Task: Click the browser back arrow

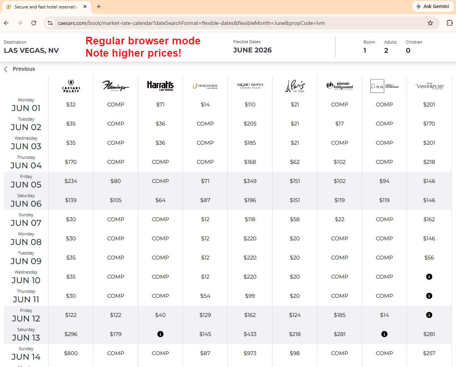Action: pos(7,23)
